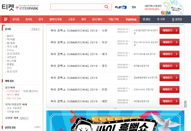Open the 페스티벌 category
Screen dimensions: 191x131
click(x=12, y=61)
